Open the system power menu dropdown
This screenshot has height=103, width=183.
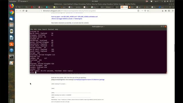172,1
